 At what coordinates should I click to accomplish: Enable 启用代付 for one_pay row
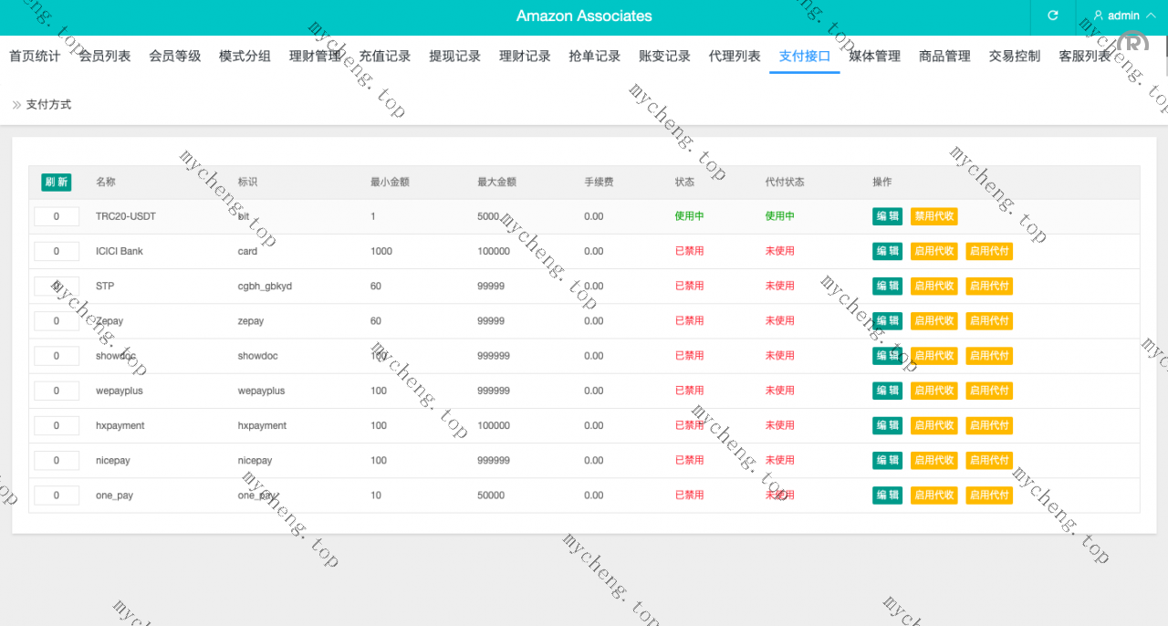(989, 496)
